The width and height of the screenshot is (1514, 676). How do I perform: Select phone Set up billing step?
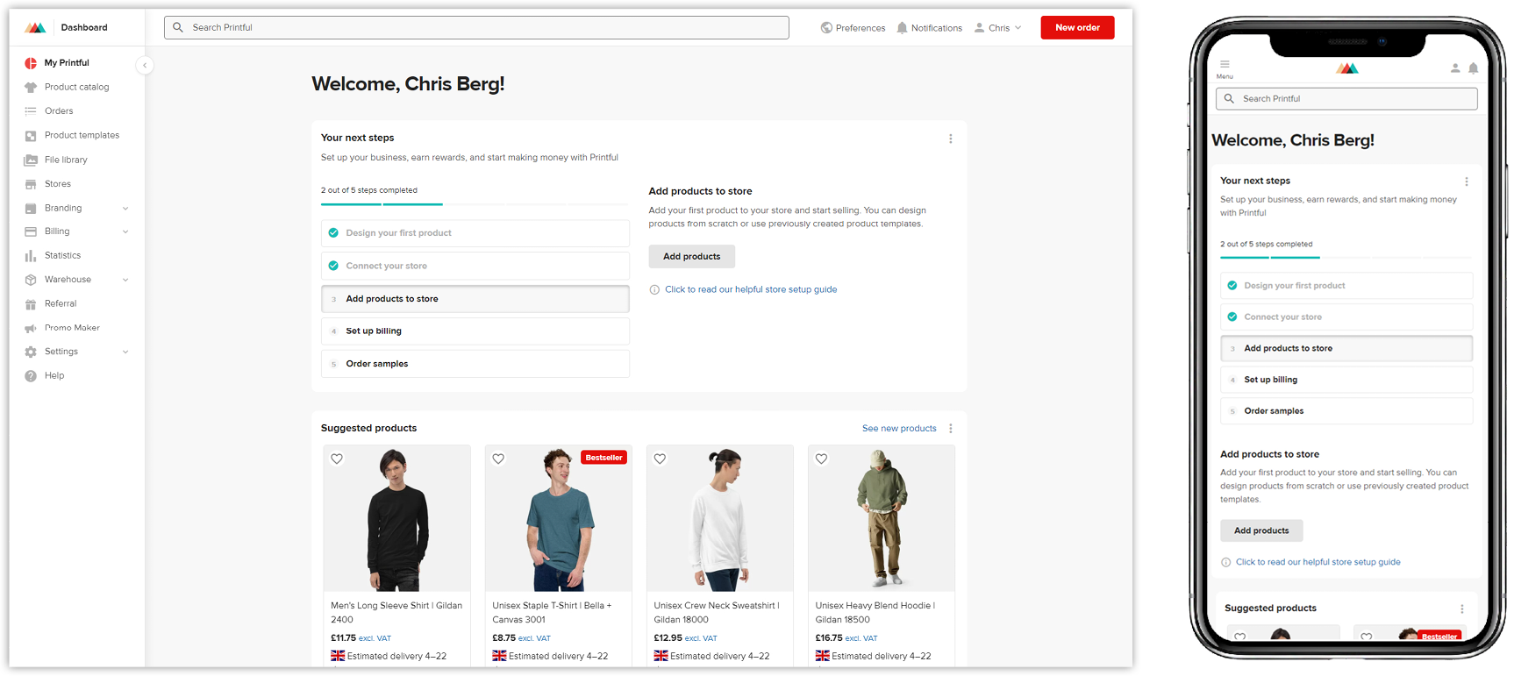click(1346, 380)
